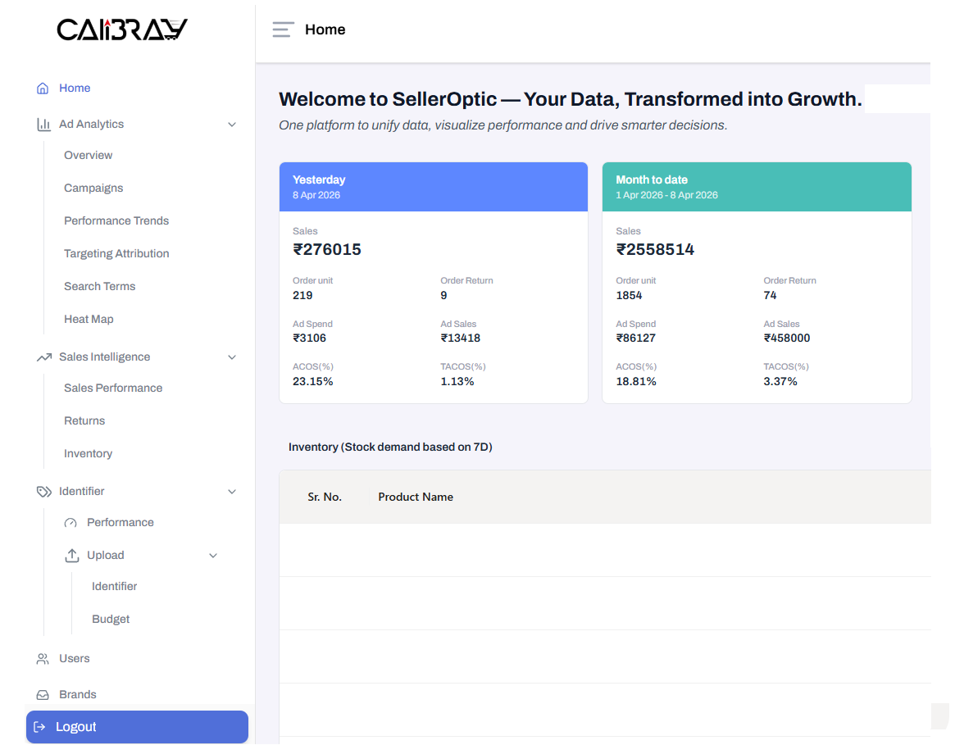Screen dimensions: 955x745
Task: Click the Identifier tag icon
Action: tap(43, 492)
